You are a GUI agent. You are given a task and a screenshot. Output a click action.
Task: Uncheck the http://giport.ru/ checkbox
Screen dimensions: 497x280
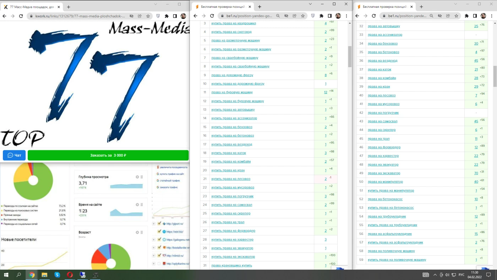tap(159, 224)
